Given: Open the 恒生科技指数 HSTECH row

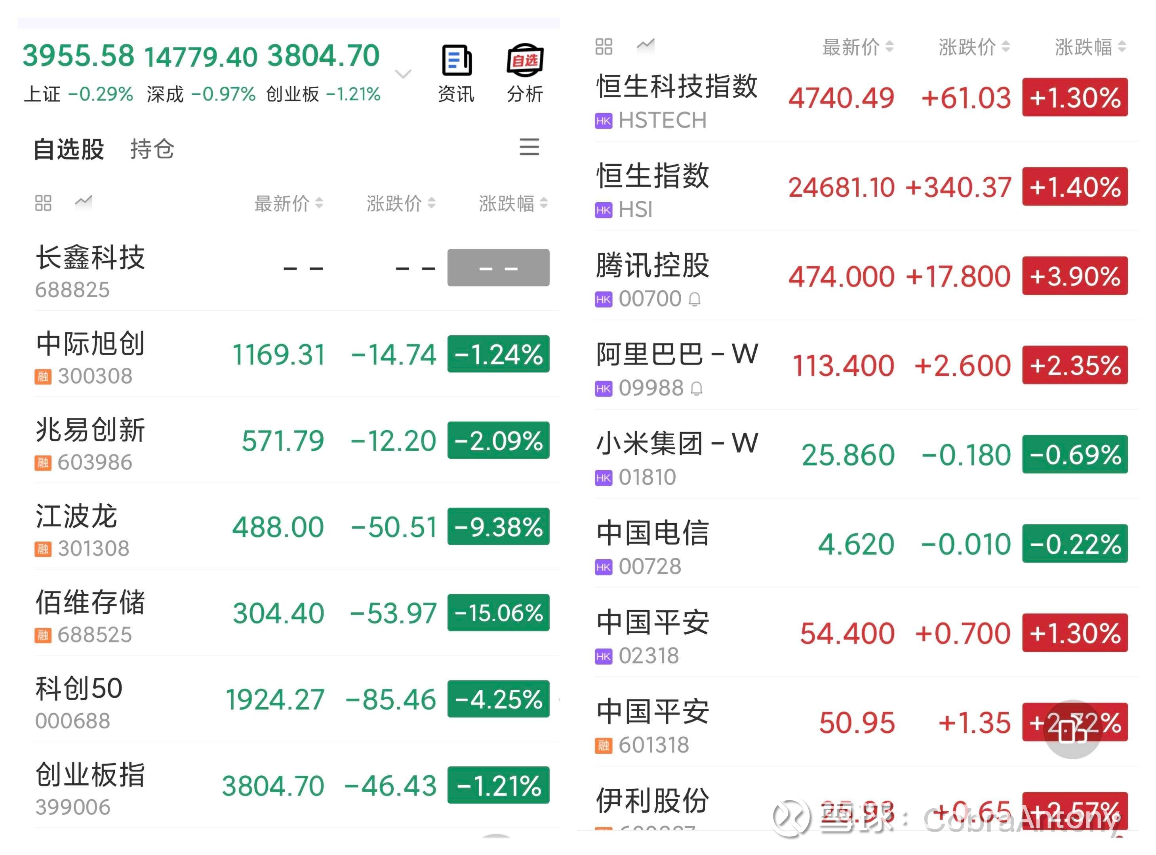Looking at the screenshot, I should click(x=866, y=97).
